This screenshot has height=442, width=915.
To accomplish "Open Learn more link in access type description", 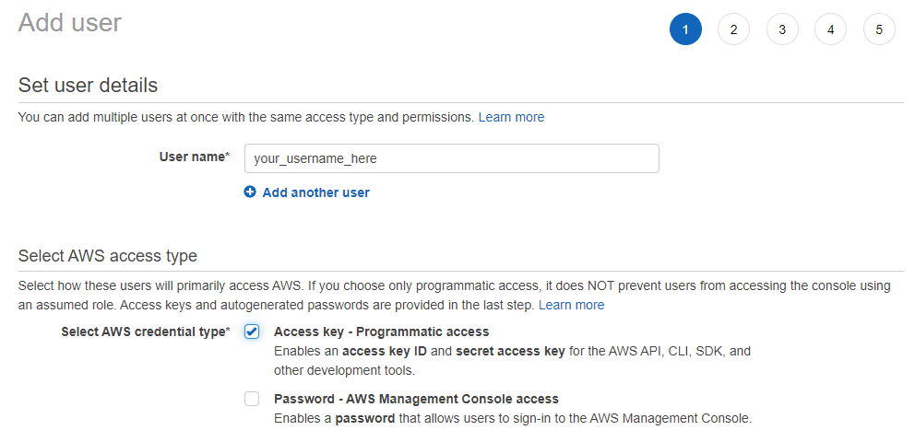I will [x=571, y=305].
